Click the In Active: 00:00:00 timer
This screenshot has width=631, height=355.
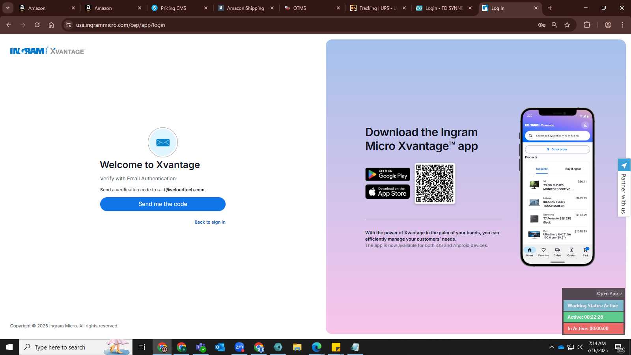coord(593,329)
